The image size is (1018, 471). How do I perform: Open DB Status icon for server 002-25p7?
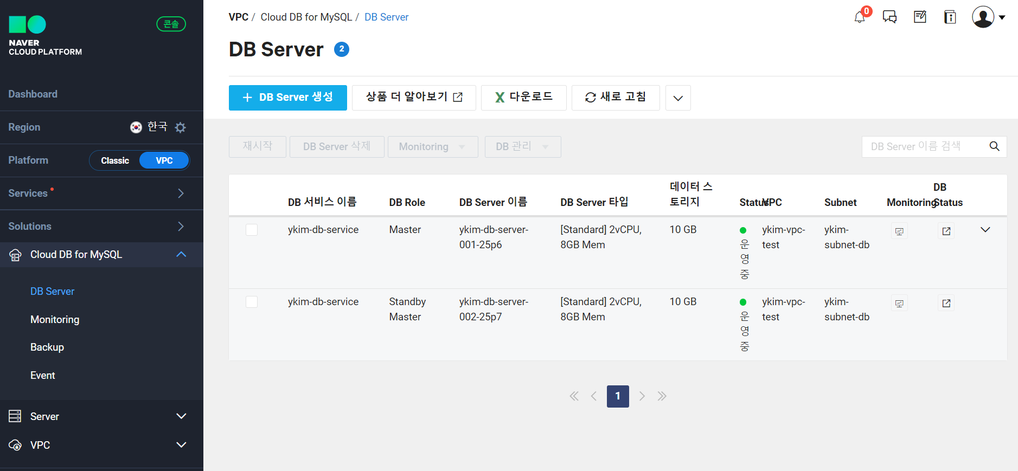pyautogui.click(x=946, y=304)
